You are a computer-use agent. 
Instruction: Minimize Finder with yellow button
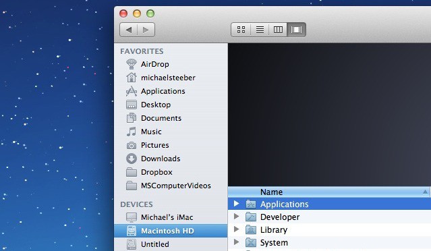click(x=137, y=13)
